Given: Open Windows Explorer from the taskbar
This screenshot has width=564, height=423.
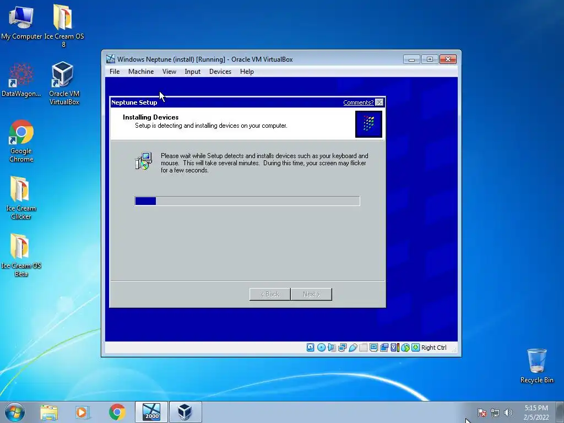Looking at the screenshot, I should click(49, 412).
